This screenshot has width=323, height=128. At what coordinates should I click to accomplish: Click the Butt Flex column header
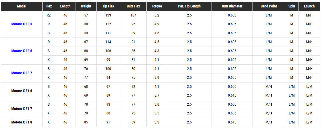133,6
